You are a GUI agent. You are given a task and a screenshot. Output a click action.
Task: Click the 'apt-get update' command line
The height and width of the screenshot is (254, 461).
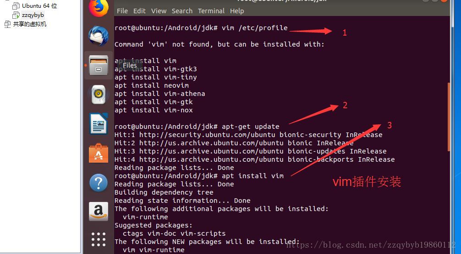tap(197, 127)
